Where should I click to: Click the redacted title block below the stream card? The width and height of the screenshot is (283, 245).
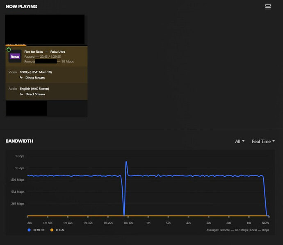pos(27,108)
